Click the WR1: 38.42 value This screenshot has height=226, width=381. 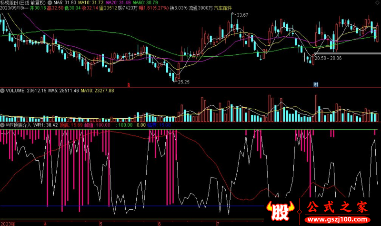point(45,125)
